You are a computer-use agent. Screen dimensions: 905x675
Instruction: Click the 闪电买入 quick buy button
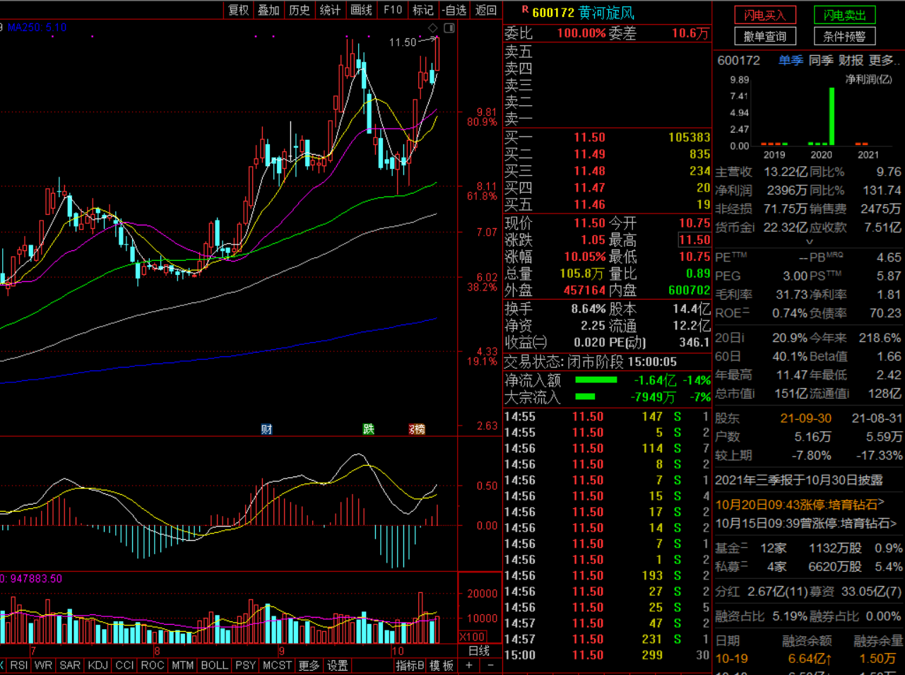point(765,15)
